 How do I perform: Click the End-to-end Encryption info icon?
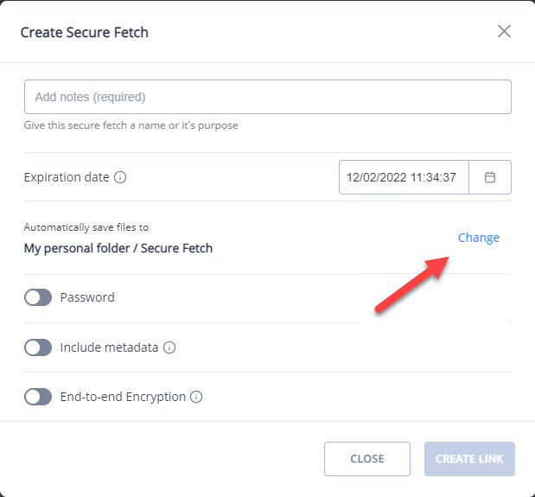[196, 397]
